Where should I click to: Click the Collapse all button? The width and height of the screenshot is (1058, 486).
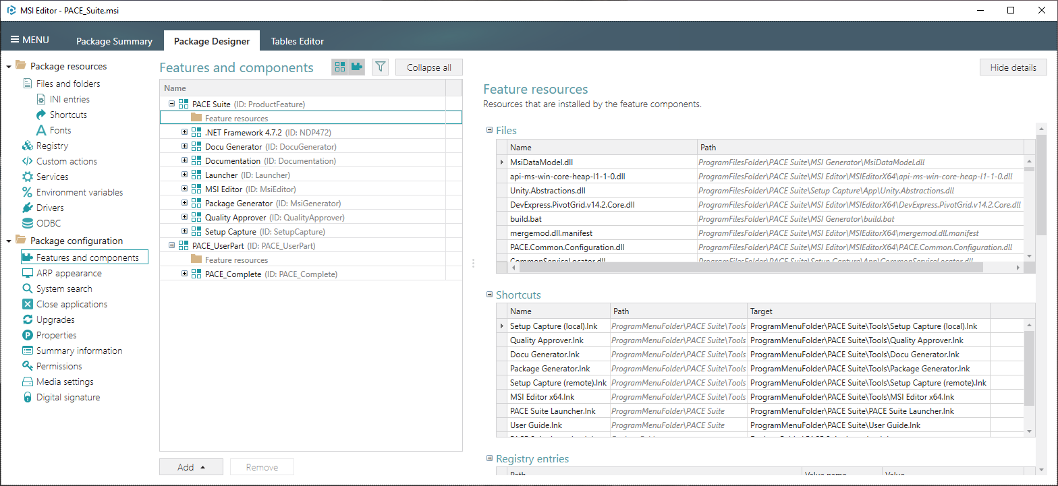(x=429, y=67)
